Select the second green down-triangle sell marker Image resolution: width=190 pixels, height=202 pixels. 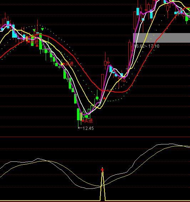point(42,29)
